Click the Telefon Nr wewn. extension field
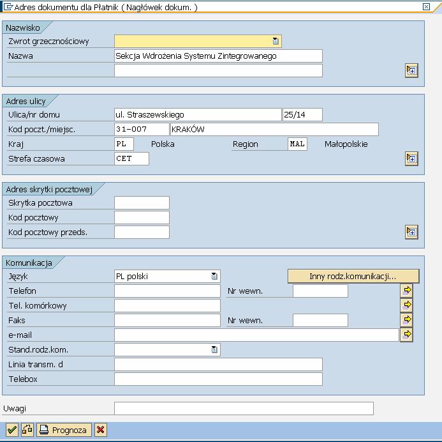 pos(320,291)
